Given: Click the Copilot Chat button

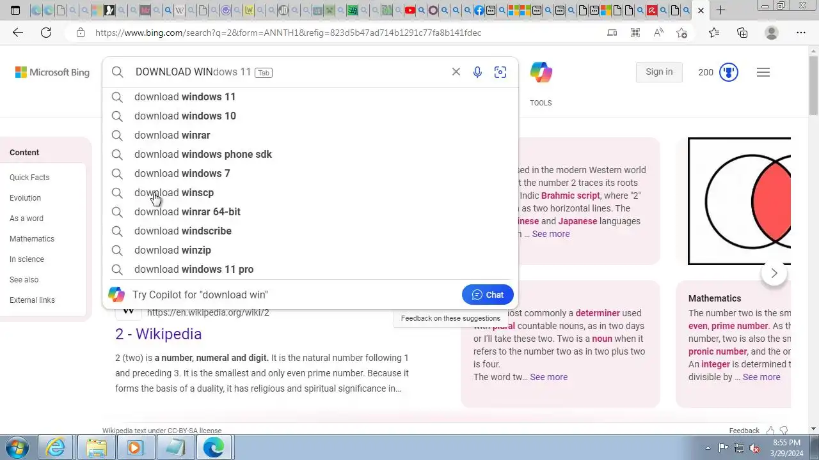Looking at the screenshot, I should [x=488, y=295].
